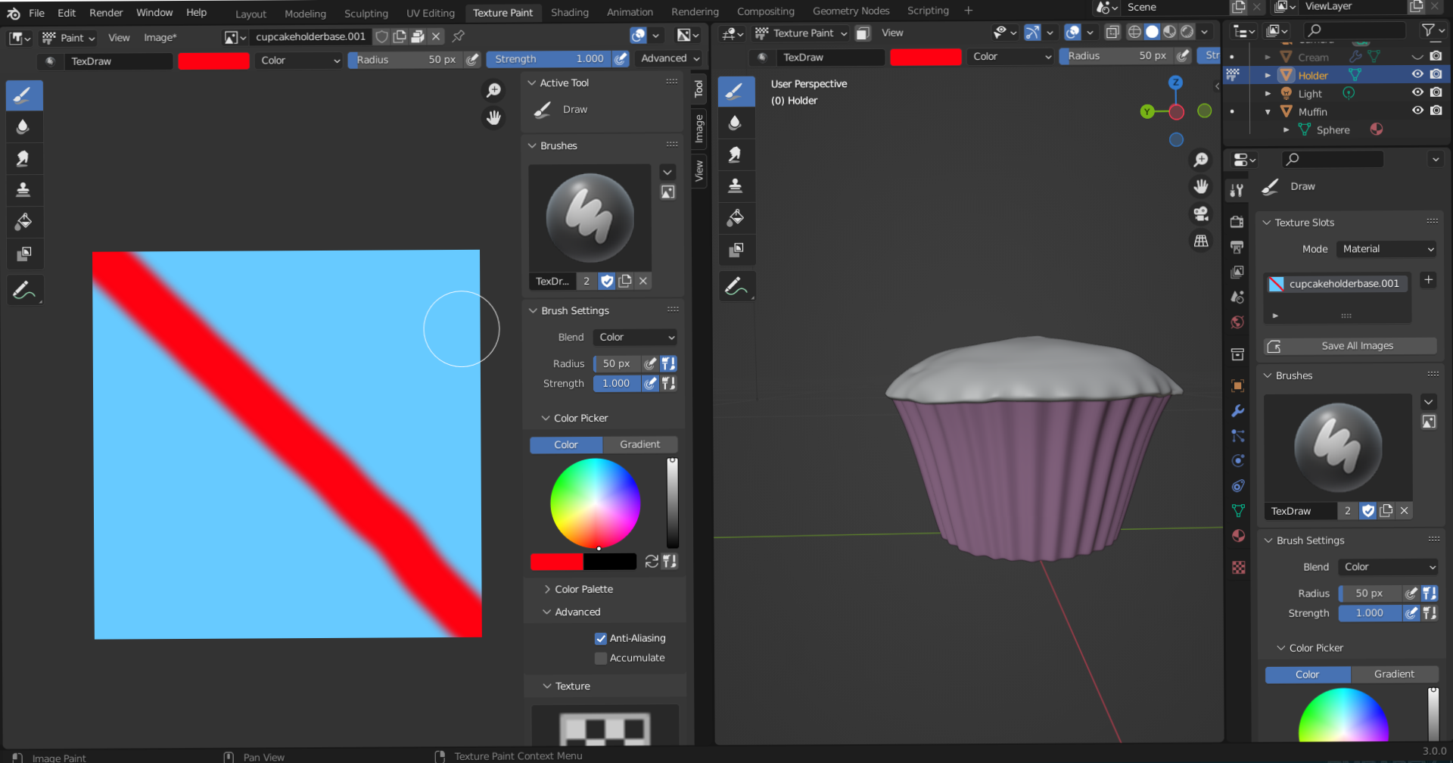
Task: Click the pan hand icon in image editor
Action: click(493, 118)
